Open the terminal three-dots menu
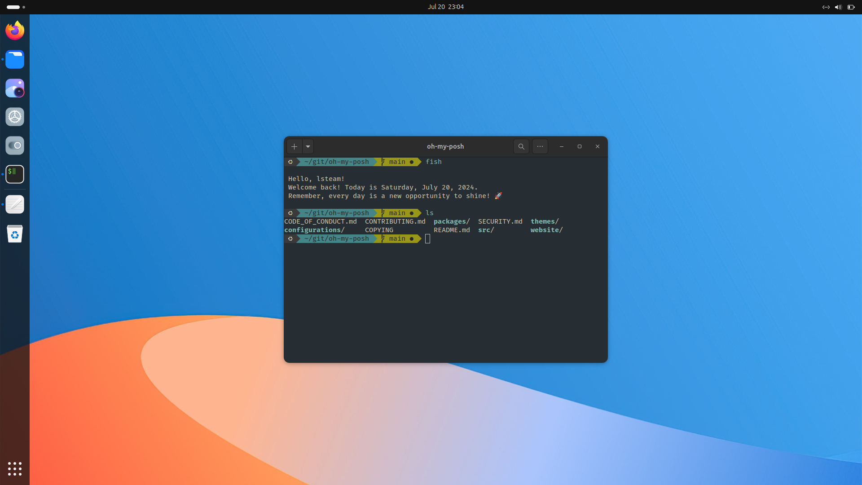Screen dimensions: 862x485 coord(540,146)
